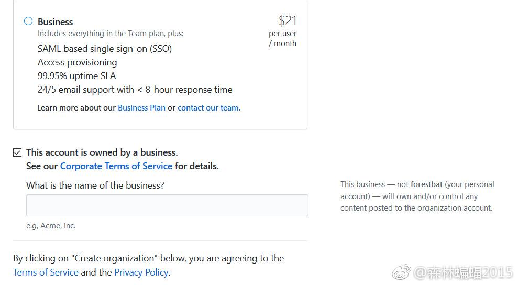Viewport: 518px width, 285px height.
Task: Uncheck the account owned by business checkbox
Action: (17, 152)
